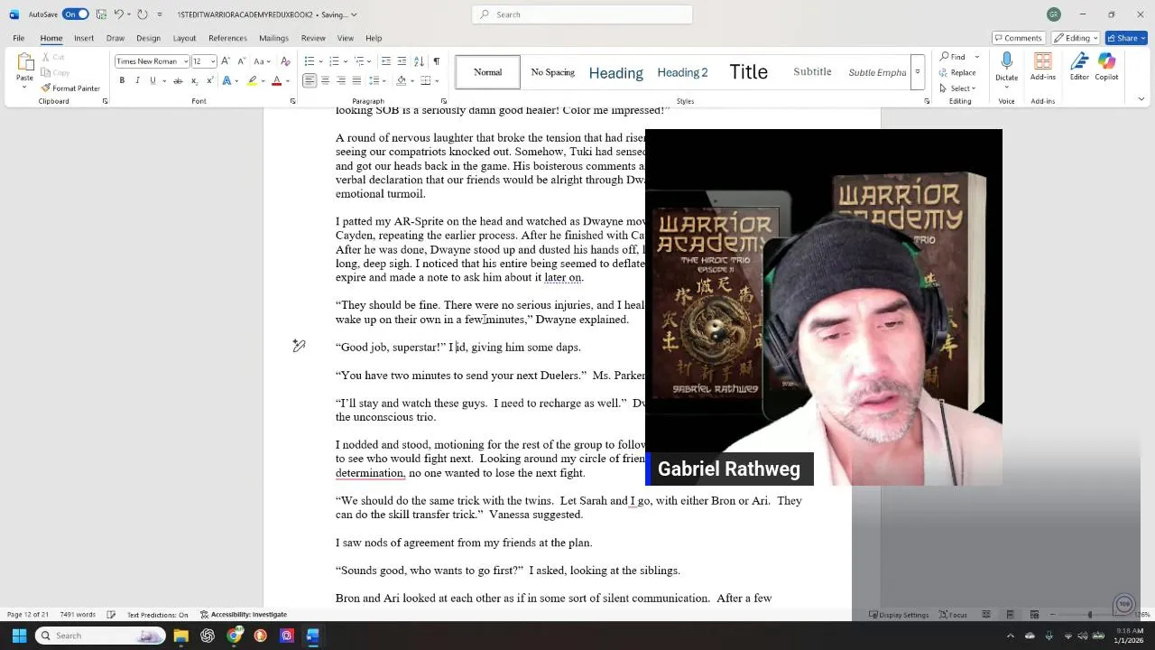Apply the Heading 2 style
The width and height of the screenshot is (1155, 650).
682,72
